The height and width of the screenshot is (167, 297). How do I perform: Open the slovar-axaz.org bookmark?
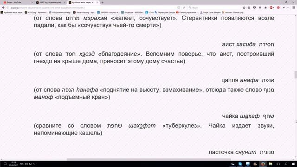click(x=84, y=13)
